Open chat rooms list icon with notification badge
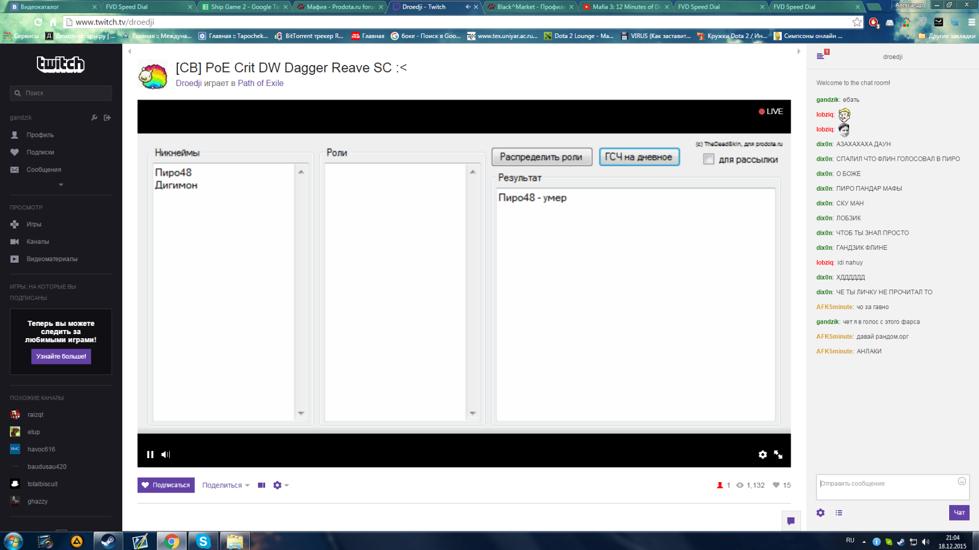 822,55
